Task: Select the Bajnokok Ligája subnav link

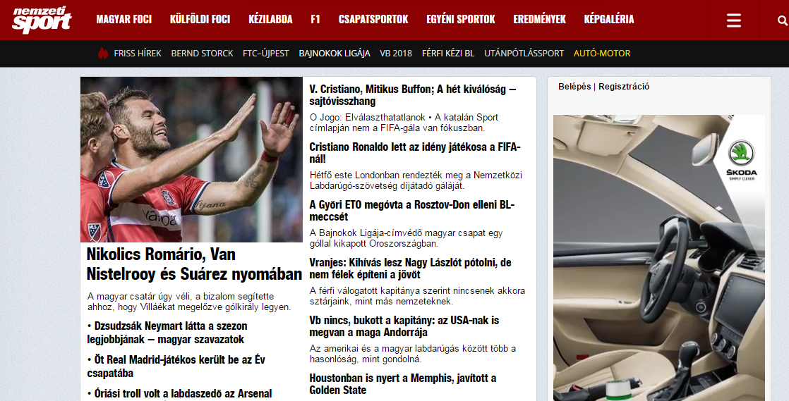Action: pos(334,54)
